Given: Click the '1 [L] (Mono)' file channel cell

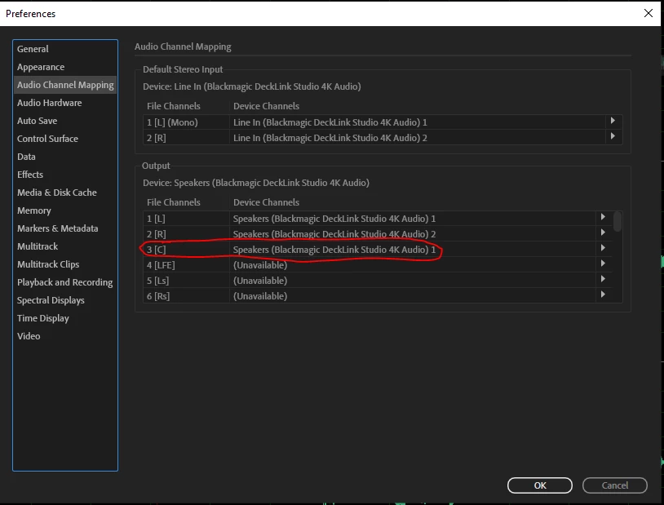Looking at the screenshot, I should tap(186, 122).
